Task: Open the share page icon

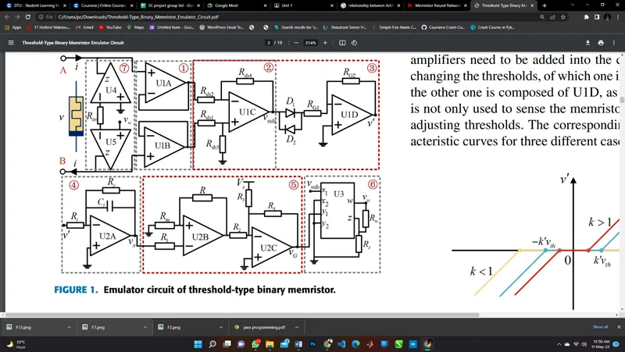Action: [552, 17]
